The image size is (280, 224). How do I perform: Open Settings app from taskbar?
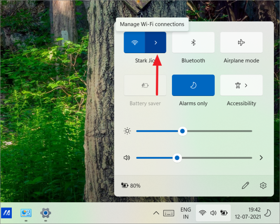click(45, 213)
